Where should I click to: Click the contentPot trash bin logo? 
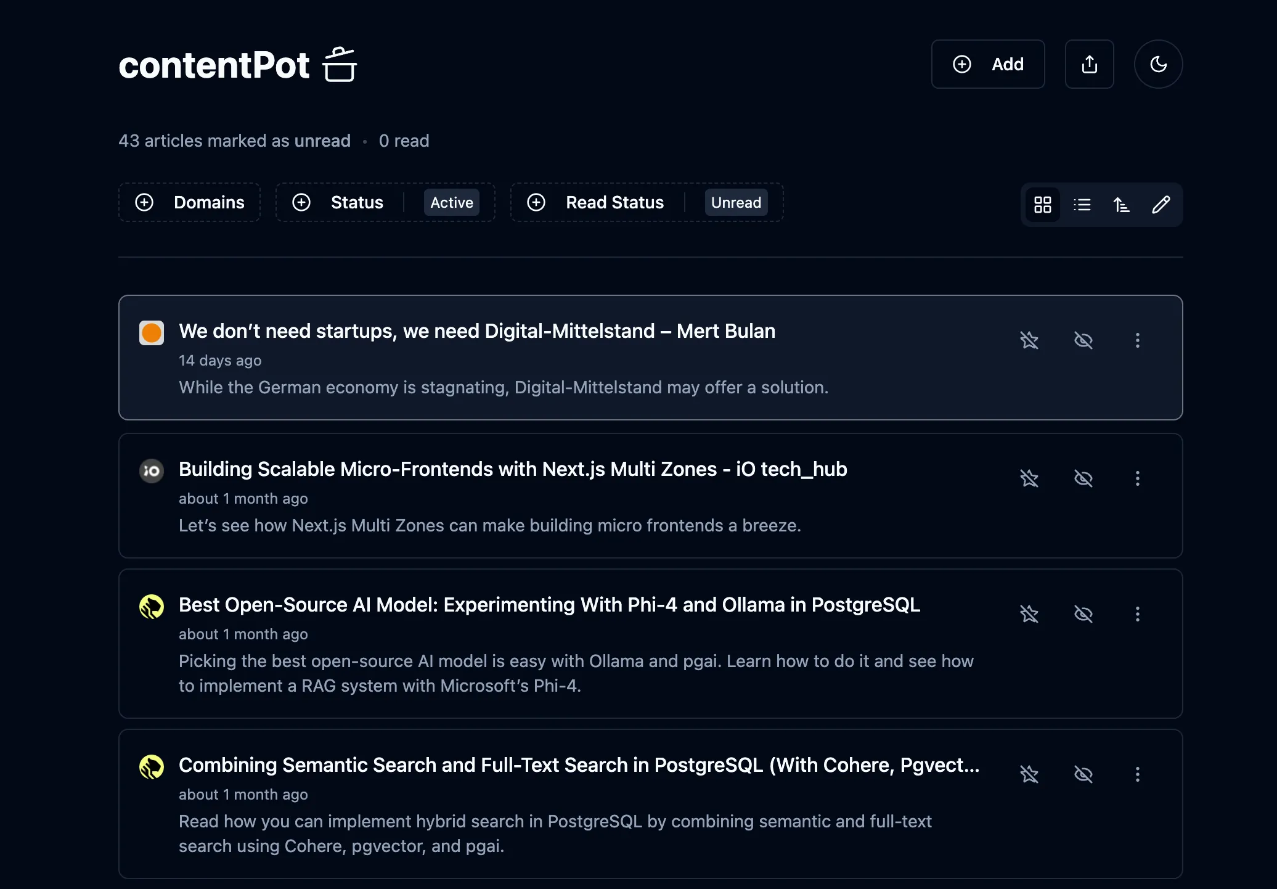(340, 64)
